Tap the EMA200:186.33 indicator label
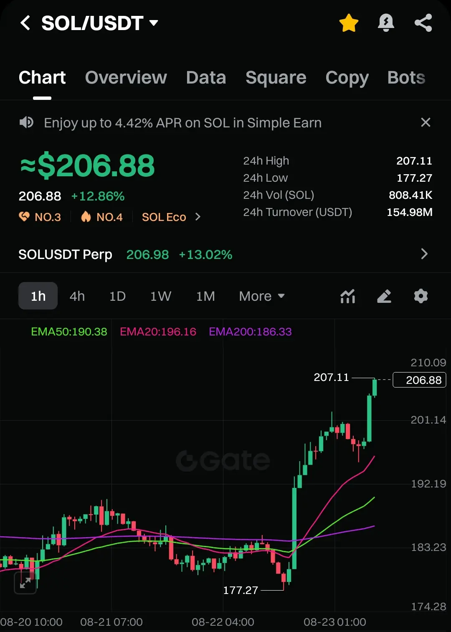 pos(250,332)
